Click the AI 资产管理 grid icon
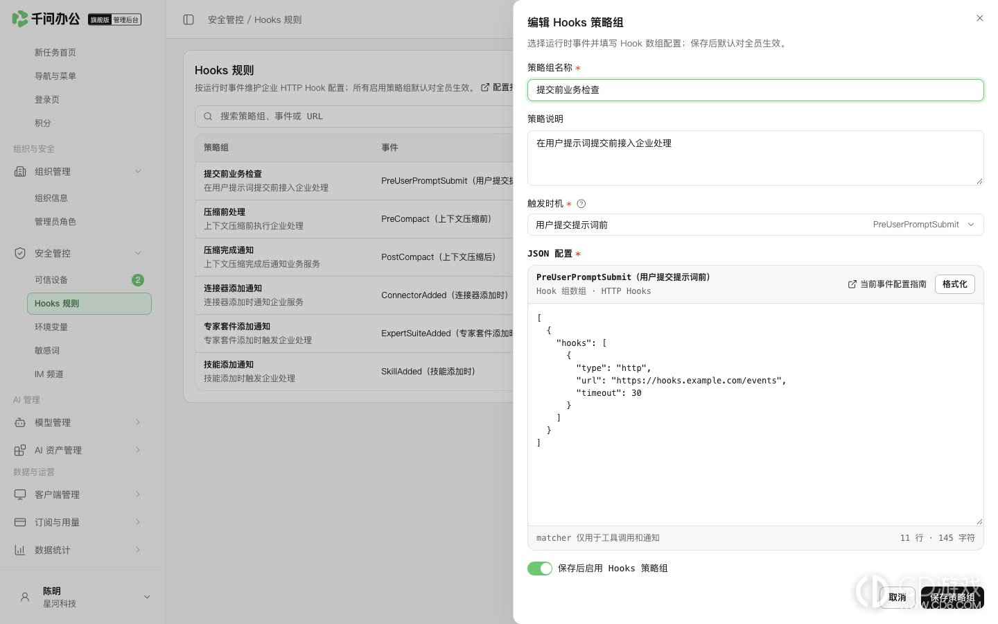998x624 pixels. point(20,450)
